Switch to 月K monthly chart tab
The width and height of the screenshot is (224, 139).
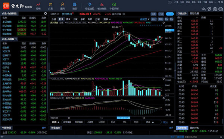tap(75, 19)
